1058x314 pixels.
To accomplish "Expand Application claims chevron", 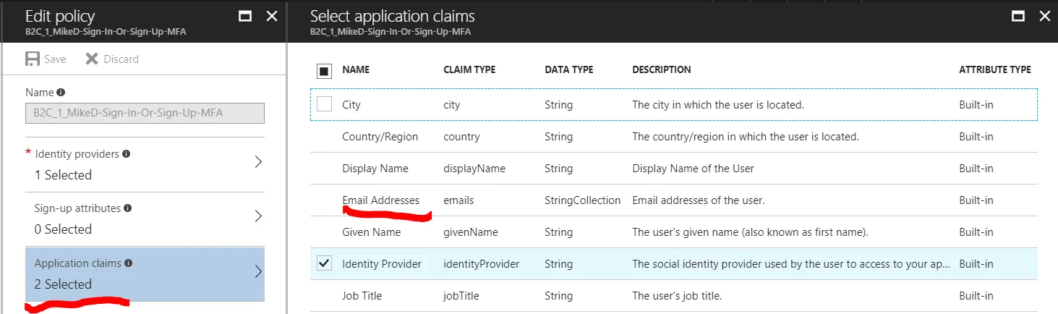I will point(258,271).
